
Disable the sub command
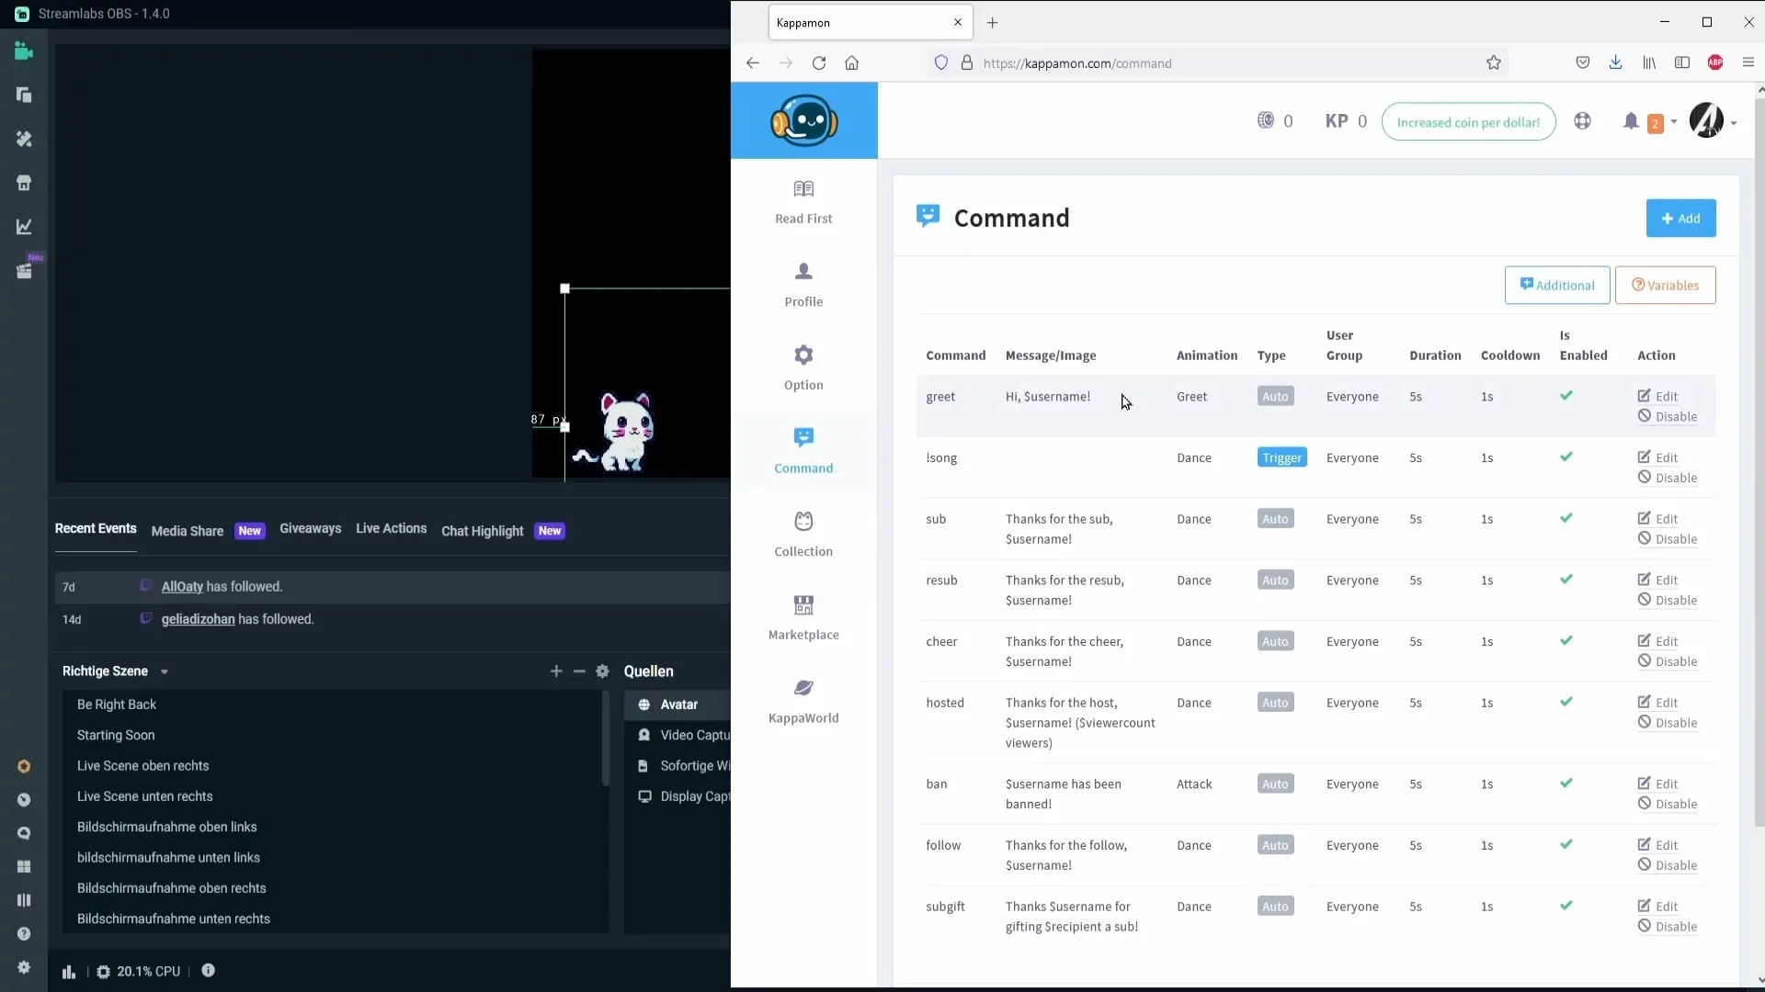click(x=1667, y=539)
